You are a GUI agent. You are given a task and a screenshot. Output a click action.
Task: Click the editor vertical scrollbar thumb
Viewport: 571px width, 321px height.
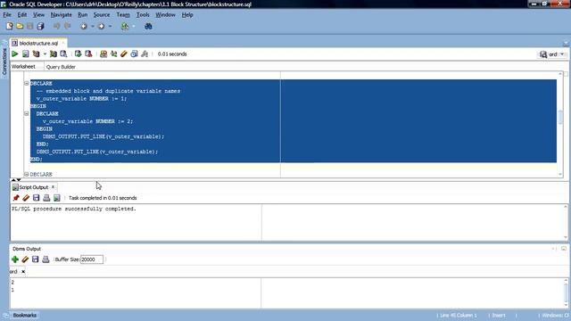point(560,117)
